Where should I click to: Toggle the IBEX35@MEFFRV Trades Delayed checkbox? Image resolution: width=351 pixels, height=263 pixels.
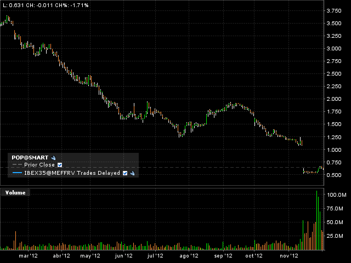[125, 173]
